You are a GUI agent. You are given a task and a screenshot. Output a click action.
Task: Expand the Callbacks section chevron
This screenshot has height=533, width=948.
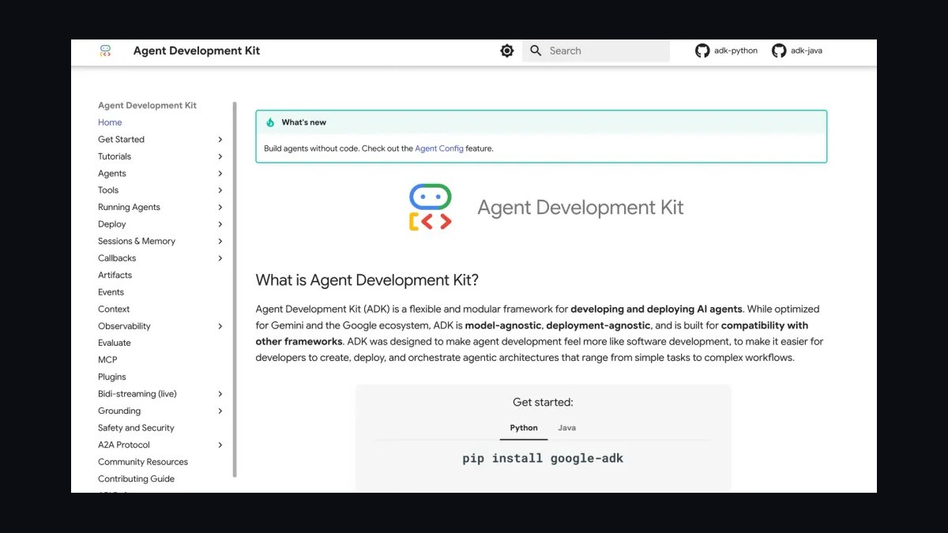click(220, 258)
